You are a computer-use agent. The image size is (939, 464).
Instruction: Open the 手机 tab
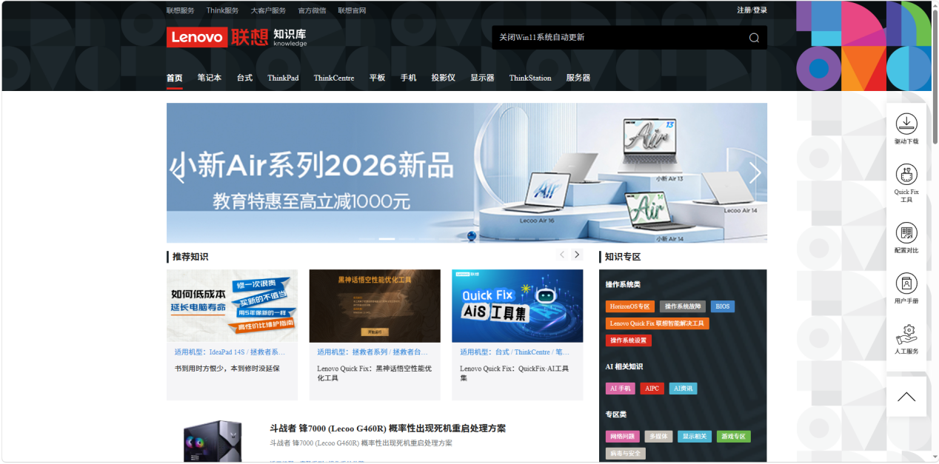click(x=409, y=78)
